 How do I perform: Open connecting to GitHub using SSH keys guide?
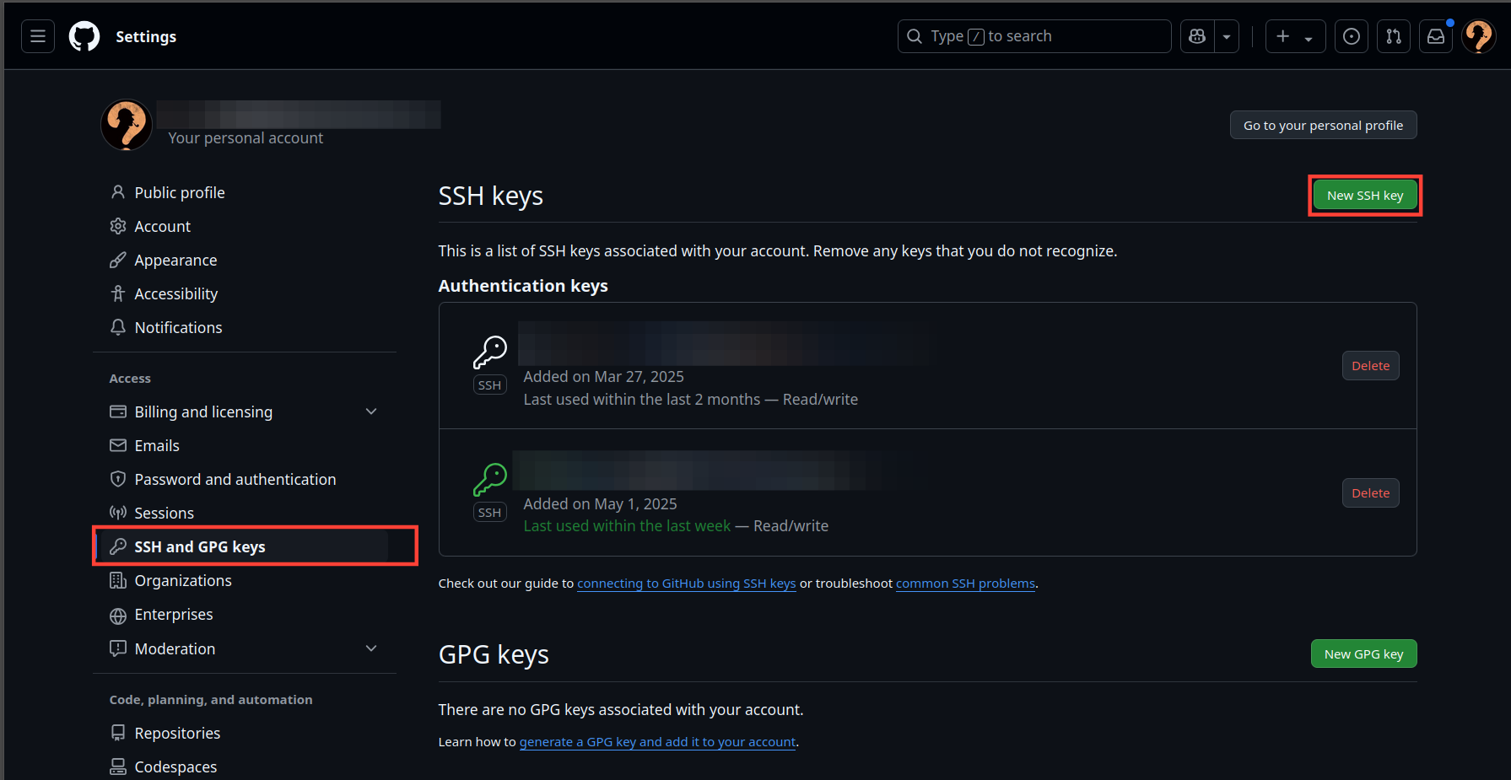pyautogui.click(x=687, y=584)
